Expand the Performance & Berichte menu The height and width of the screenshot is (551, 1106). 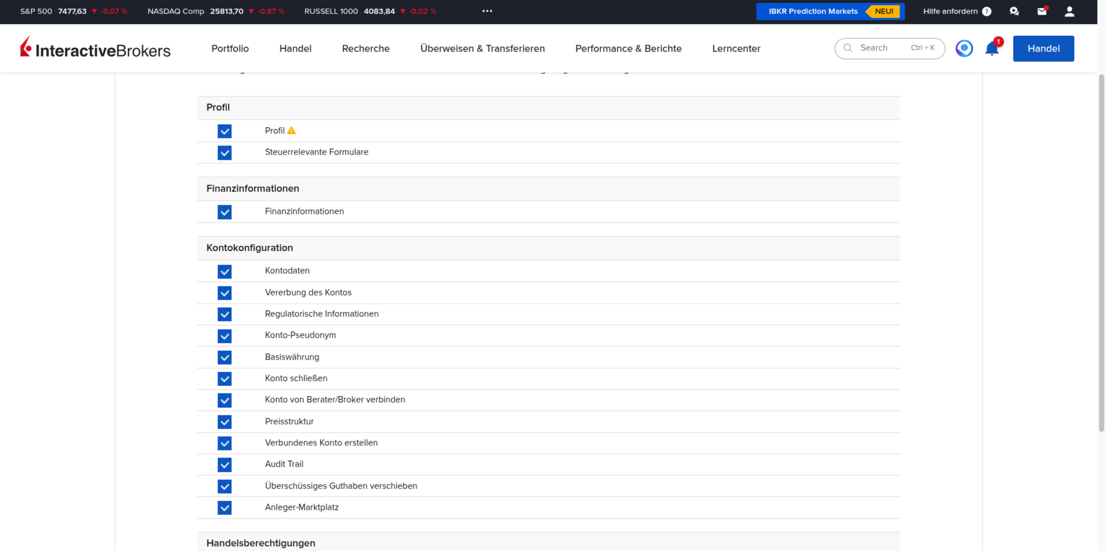click(x=628, y=49)
